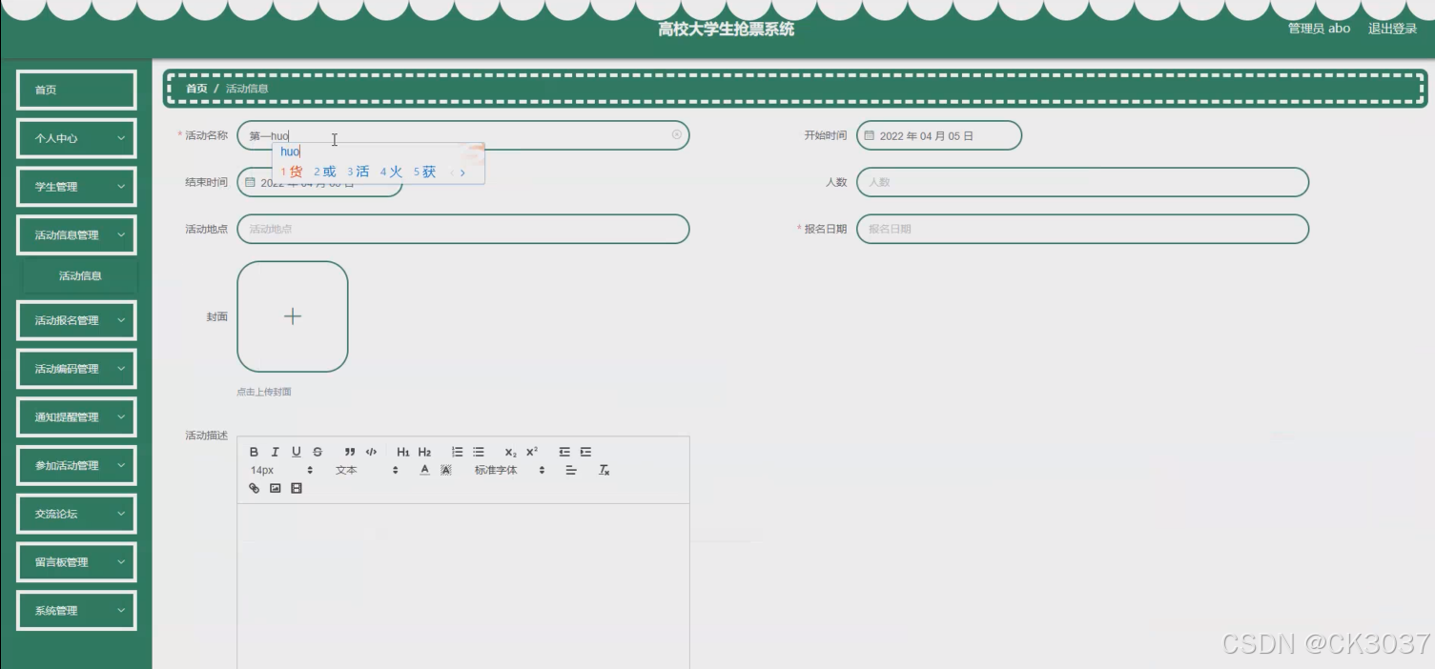Insert an image in the editor
Image resolution: width=1435 pixels, height=669 pixels.
point(276,488)
